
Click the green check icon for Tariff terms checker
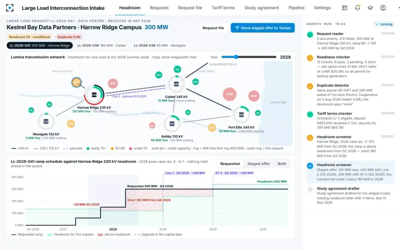(x=310, y=114)
